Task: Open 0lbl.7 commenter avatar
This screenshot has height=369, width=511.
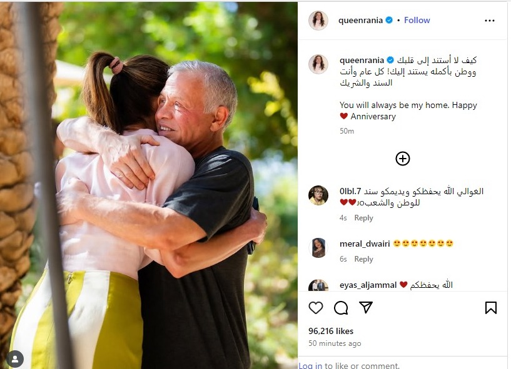Action: point(318,195)
